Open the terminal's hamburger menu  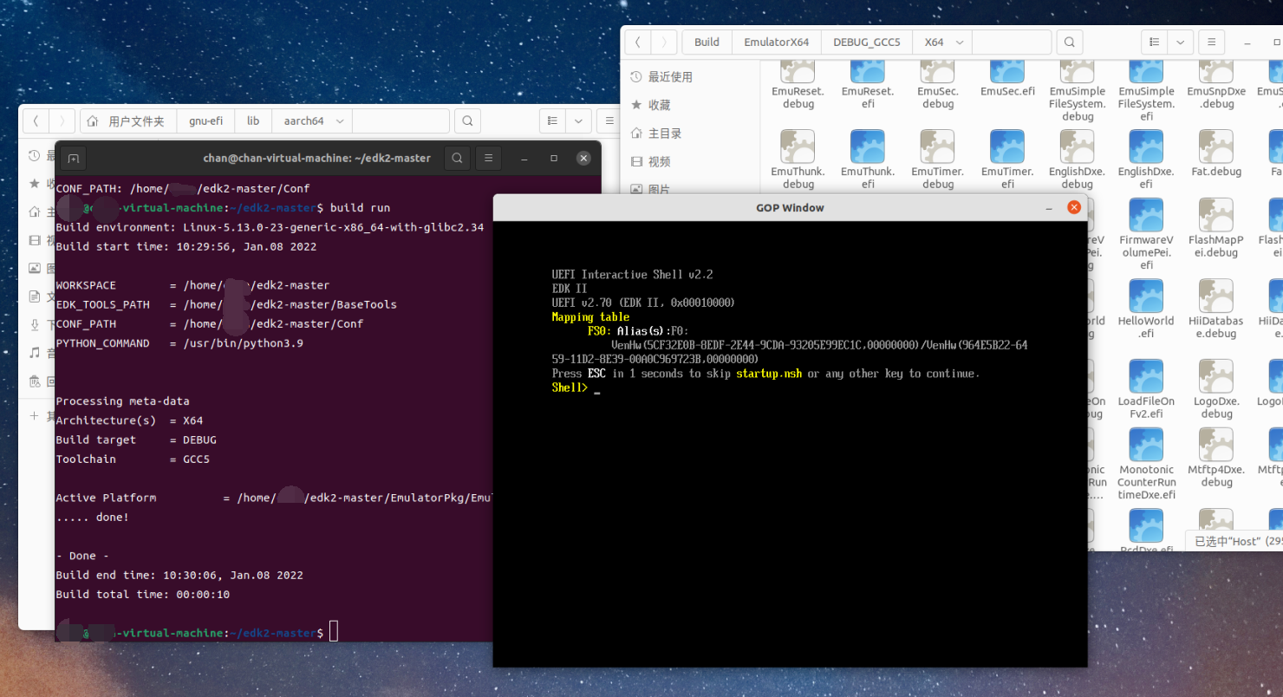[489, 158]
